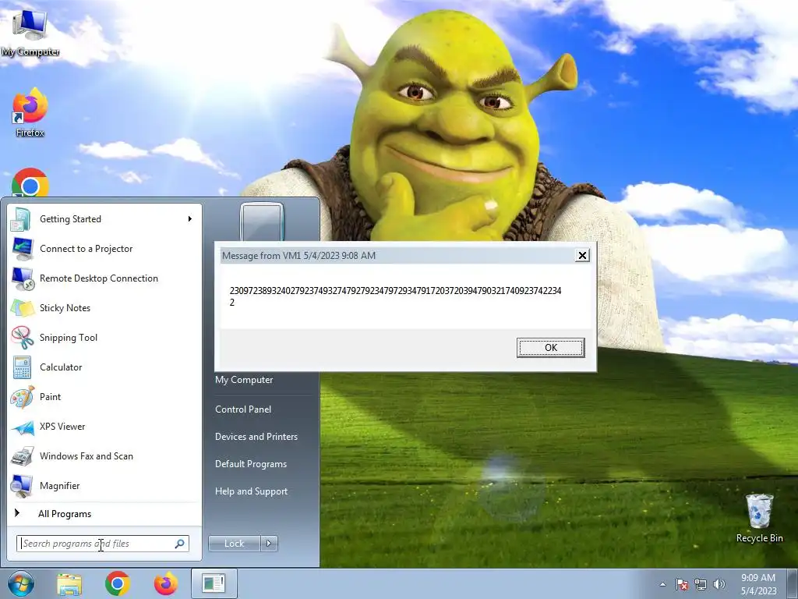798x599 pixels.
Task: Open Control Panel from Start menu
Action: coord(243,409)
